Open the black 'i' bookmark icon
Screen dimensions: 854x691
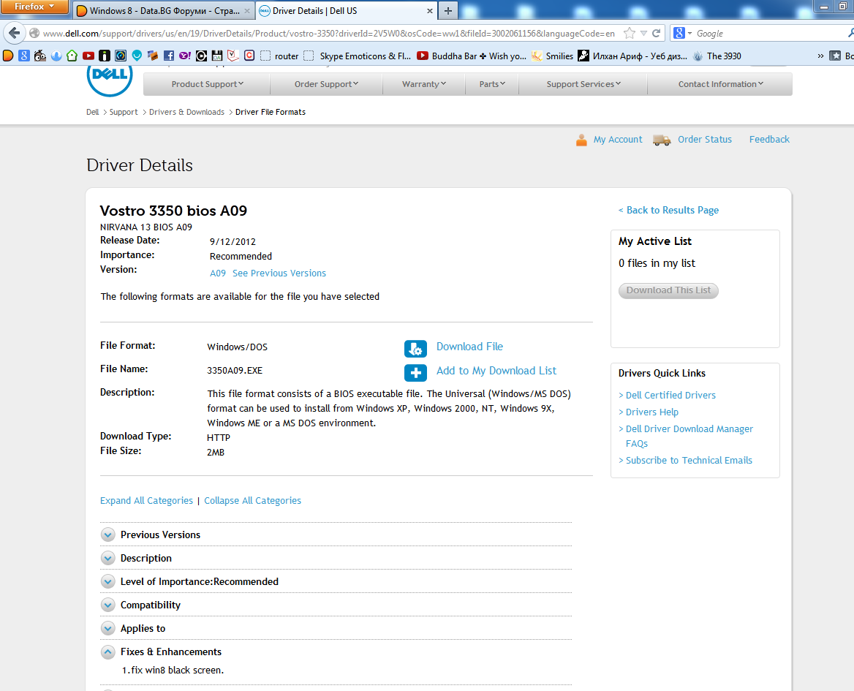click(x=105, y=56)
